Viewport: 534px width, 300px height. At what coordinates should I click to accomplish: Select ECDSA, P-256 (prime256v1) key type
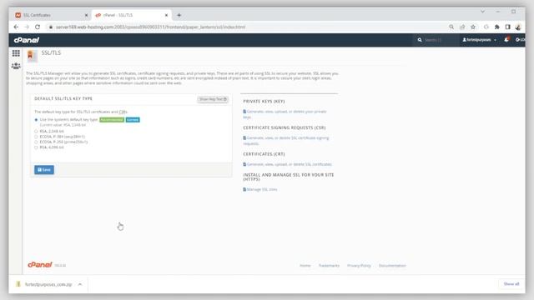(36, 142)
